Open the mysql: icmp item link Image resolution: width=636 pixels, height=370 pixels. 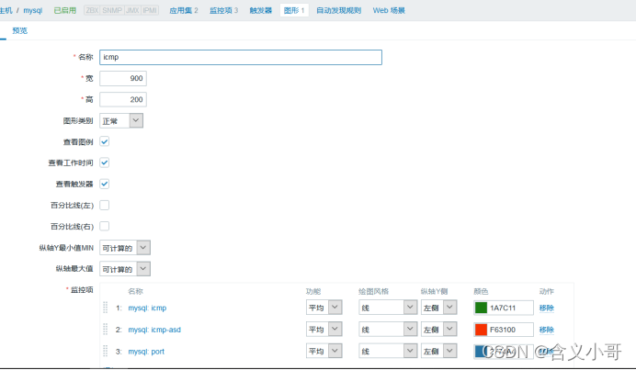(x=147, y=308)
